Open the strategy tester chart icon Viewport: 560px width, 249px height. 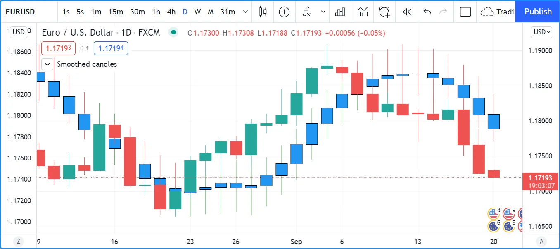pos(363,12)
